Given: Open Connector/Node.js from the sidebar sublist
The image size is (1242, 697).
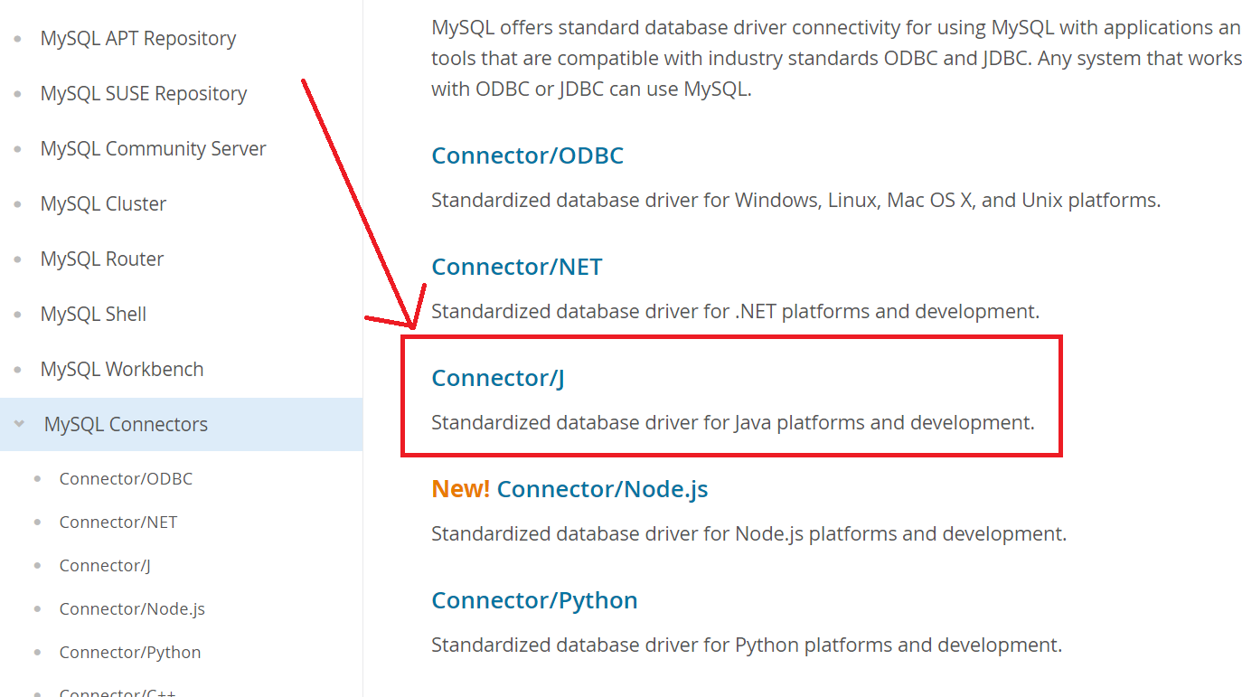Looking at the screenshot, I should pos(131,608).
